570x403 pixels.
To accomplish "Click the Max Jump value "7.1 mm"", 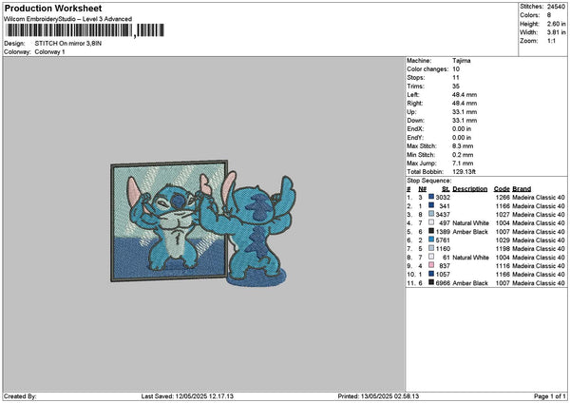I will click(463, 163).
